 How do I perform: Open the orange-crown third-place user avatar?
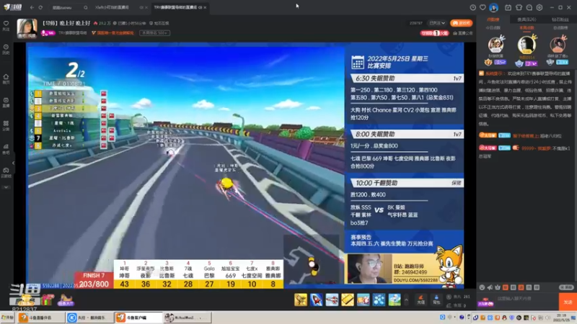coord(558,45)
